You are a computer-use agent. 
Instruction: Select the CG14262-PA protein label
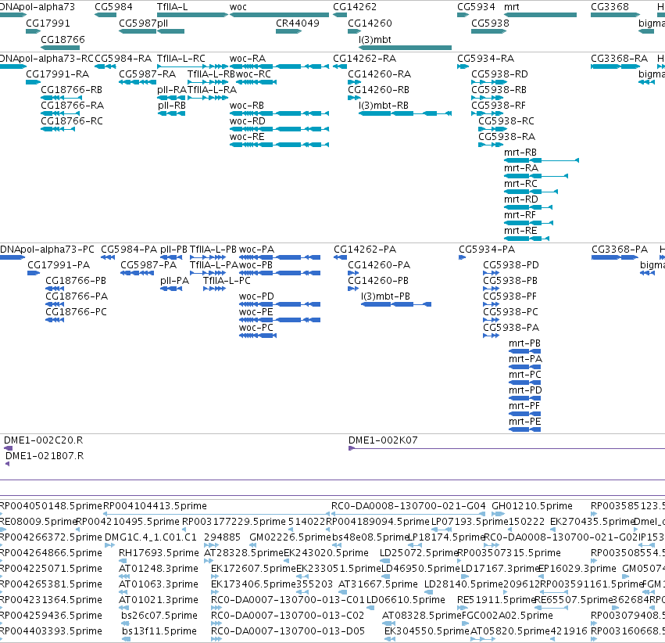(365, 249)
